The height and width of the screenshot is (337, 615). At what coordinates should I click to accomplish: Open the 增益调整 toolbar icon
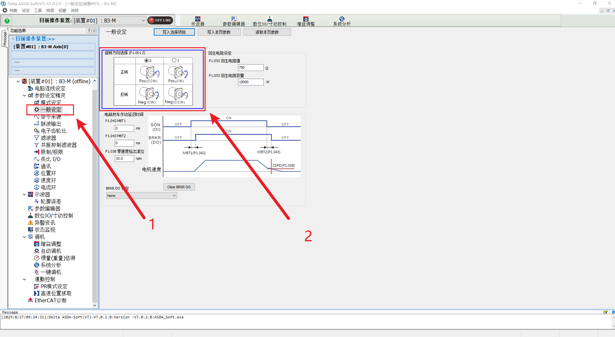pyautogui.click(x=306, y=21)
